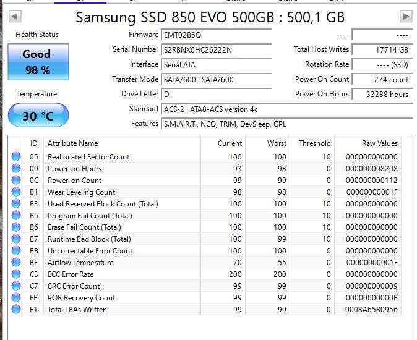
Task: Click status orb for ECC Error Rate
Action: point(16,274)
